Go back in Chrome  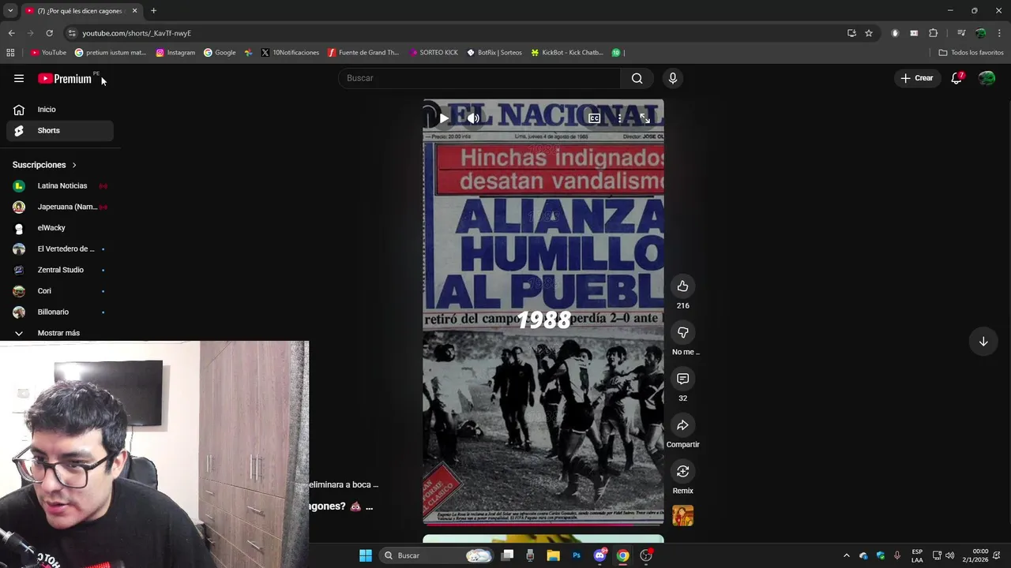11,33
